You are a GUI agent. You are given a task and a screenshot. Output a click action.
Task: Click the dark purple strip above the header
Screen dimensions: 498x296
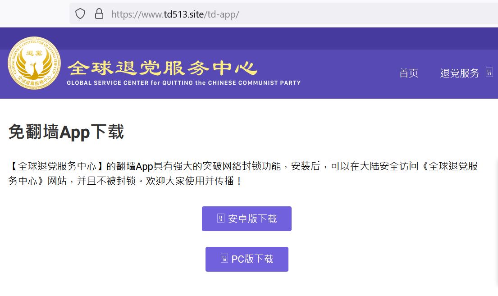click(249, 39)
